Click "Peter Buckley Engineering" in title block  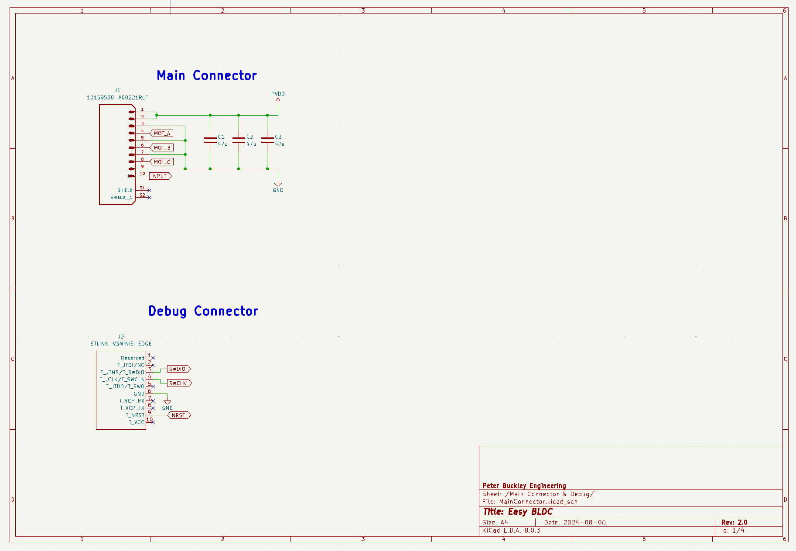524,486
